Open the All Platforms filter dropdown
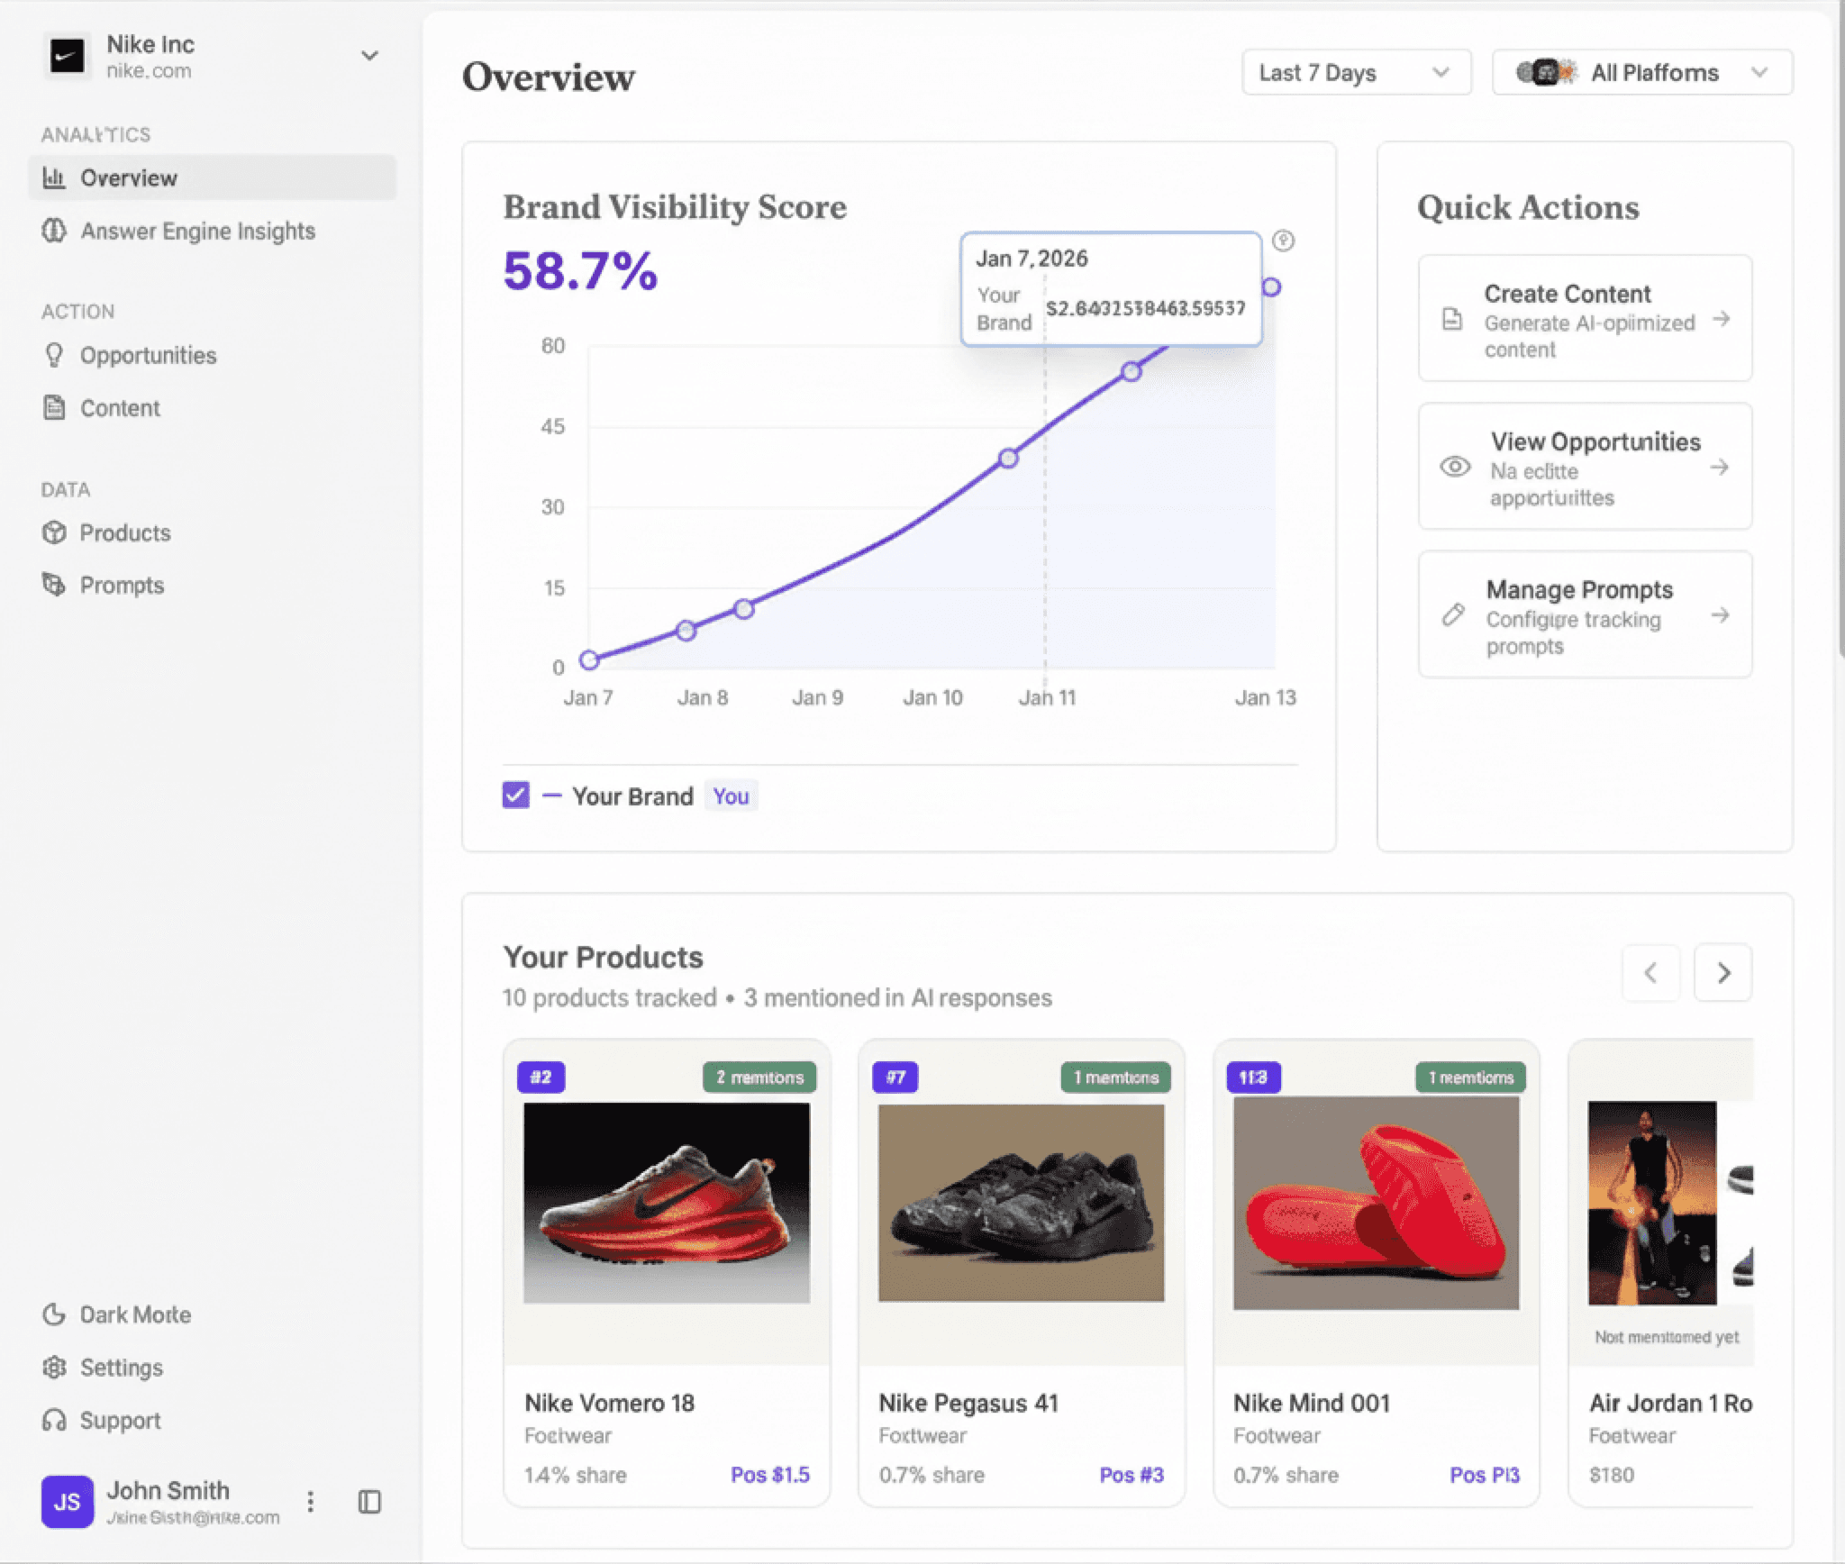 click(x=1641, y=73)
